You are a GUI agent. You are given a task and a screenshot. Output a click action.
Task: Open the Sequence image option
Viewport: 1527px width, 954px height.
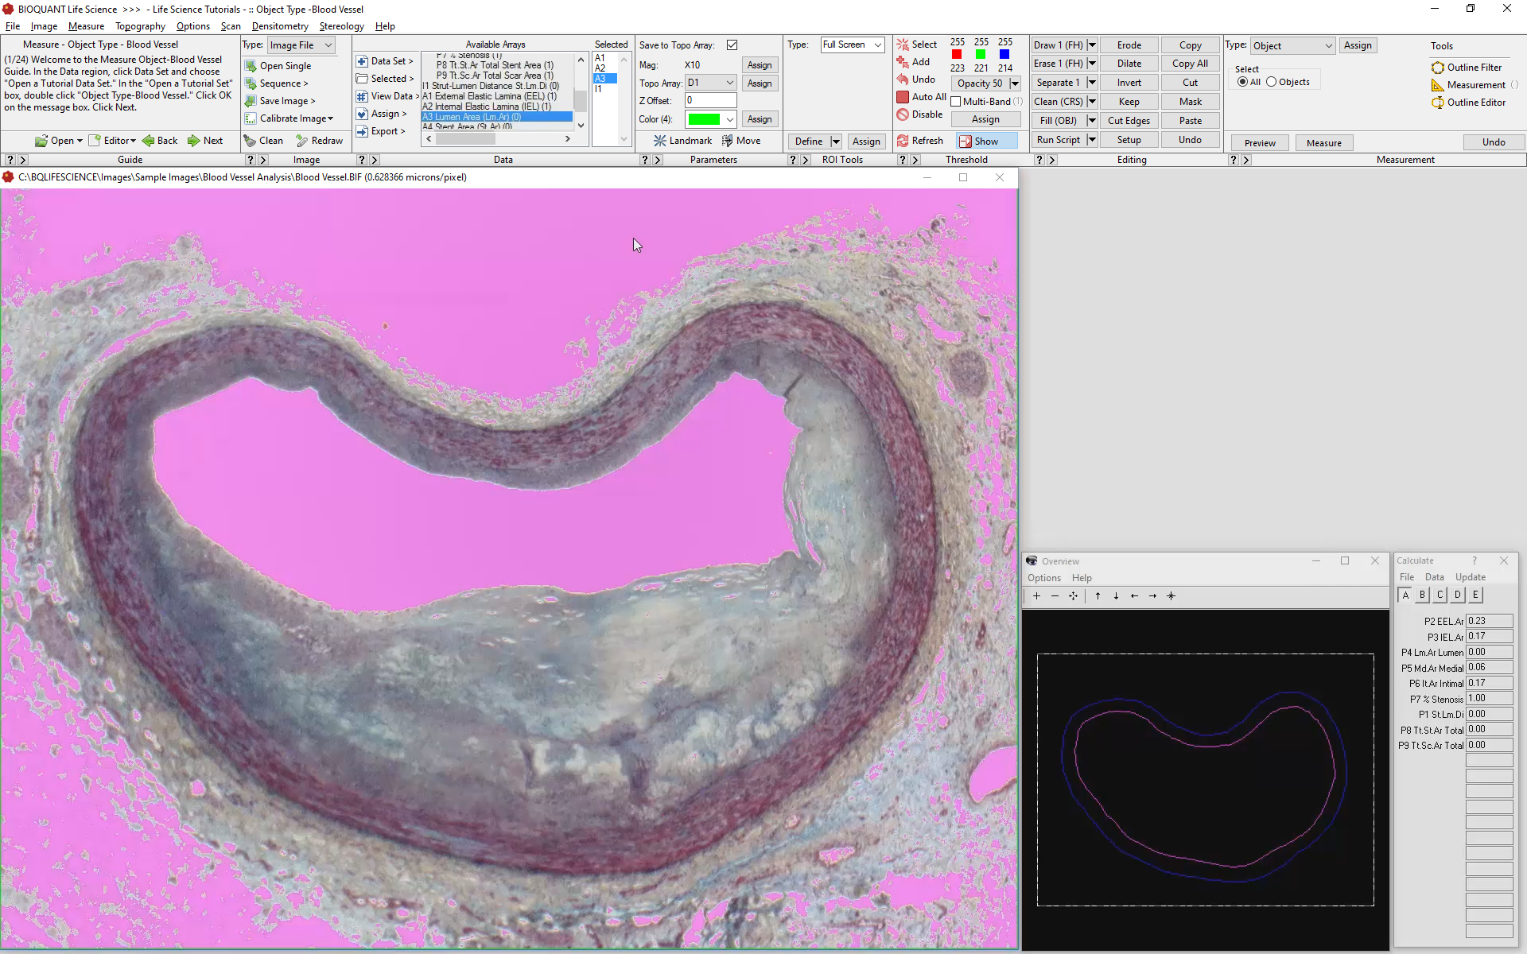(x=276, y=83)
